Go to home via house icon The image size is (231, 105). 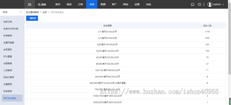[x=192, y=4]
